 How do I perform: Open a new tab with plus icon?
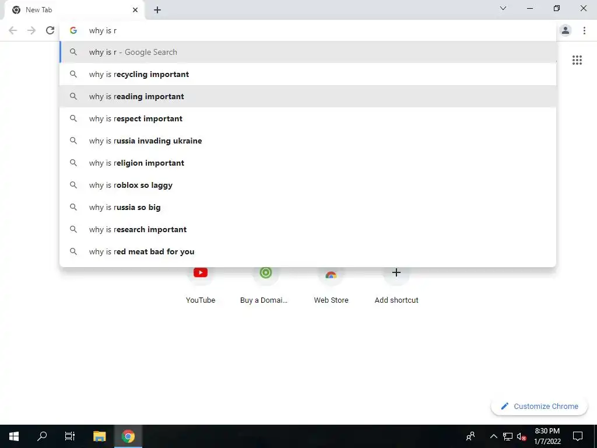157,10
